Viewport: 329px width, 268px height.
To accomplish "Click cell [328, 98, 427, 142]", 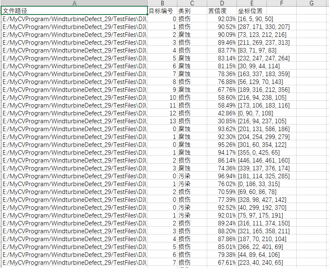I will point(252,199).
